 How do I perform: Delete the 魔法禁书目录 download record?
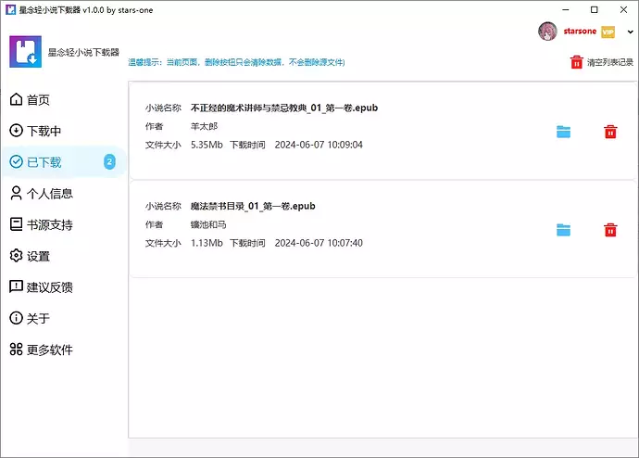pyautogui.click(x=610, y=230)
